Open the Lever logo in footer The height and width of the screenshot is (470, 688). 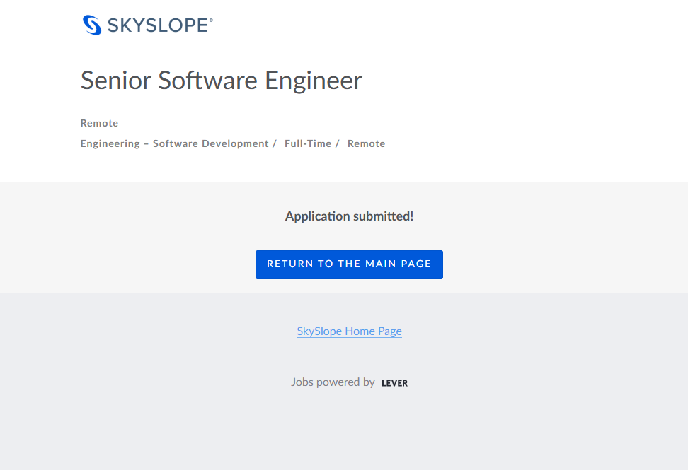[394, 383]
